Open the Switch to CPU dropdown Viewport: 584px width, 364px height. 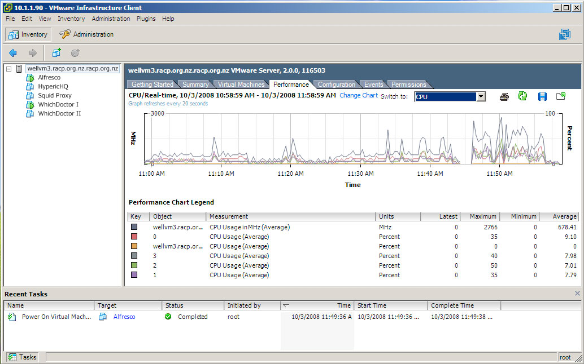click(x=481, y=97)
